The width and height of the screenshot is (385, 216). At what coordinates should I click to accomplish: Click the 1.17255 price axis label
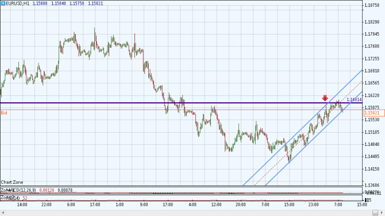[372, 59]
